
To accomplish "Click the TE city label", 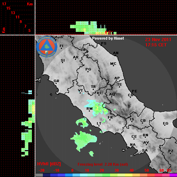I will (120, 85).
